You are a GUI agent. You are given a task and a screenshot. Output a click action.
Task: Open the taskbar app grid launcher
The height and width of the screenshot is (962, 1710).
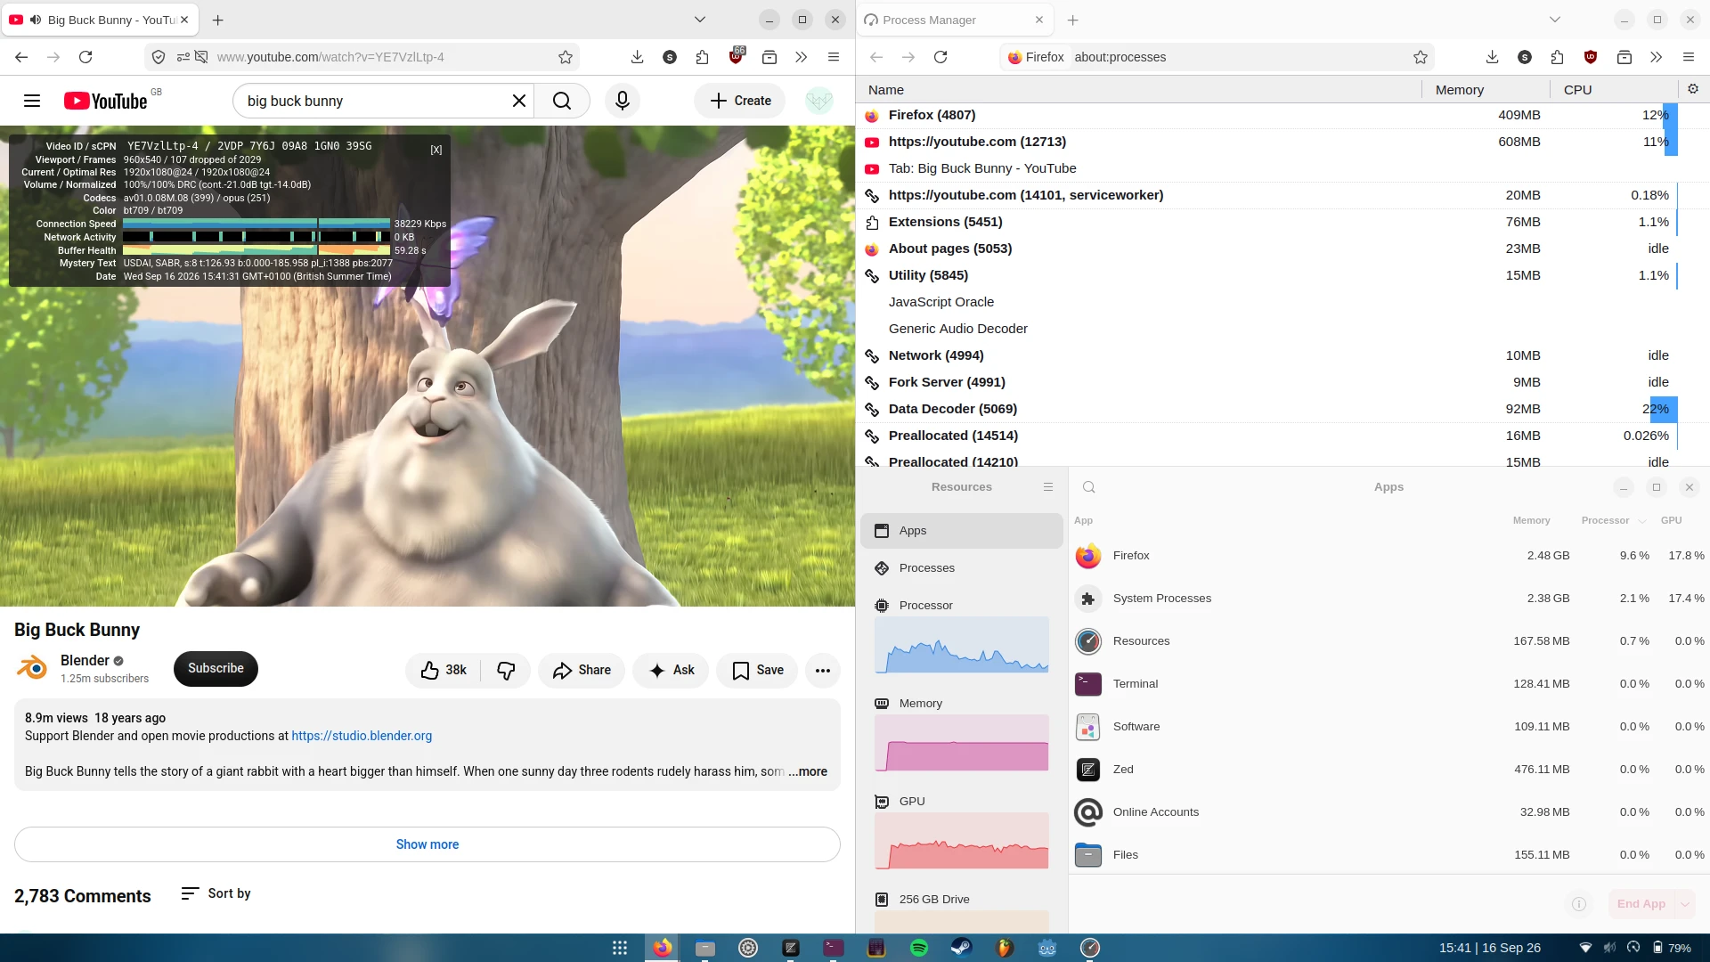620,948
